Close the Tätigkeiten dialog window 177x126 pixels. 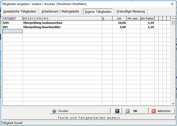(172, 4)
